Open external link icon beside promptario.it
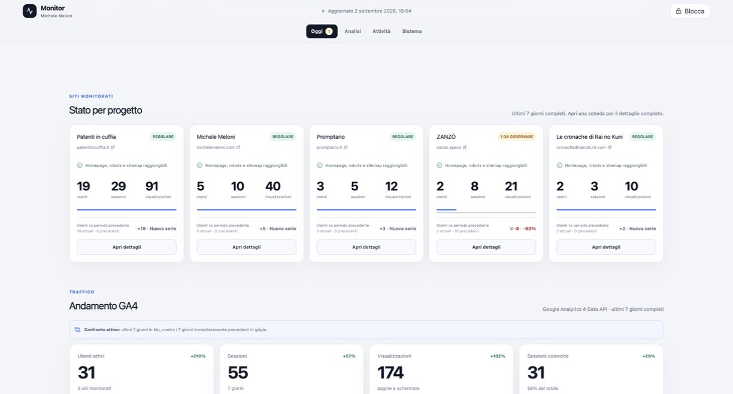This screenshot has height=394, width=733. point(346,147)
